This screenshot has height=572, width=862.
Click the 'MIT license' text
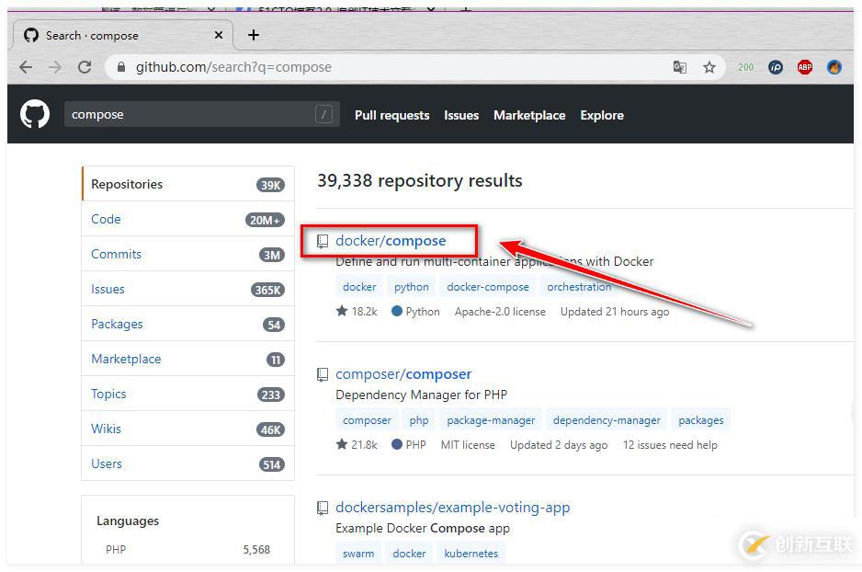[468, 444]
